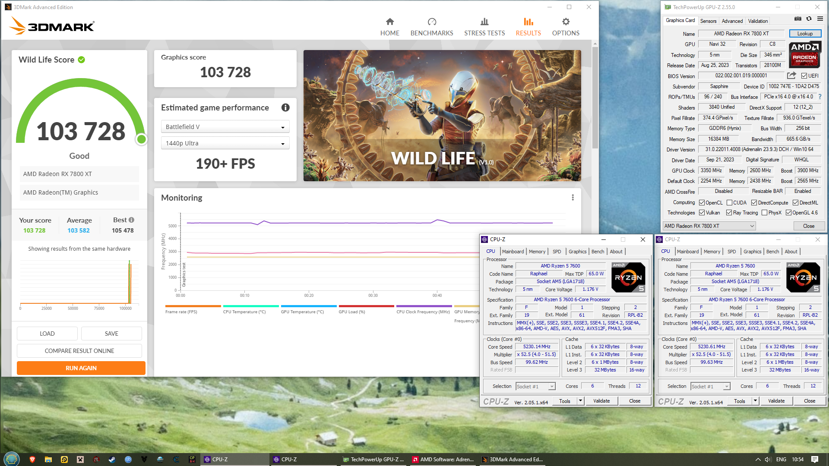Open the Monitoring three-dot menu
The image size is (829, 466).
[x=573, y=197]
